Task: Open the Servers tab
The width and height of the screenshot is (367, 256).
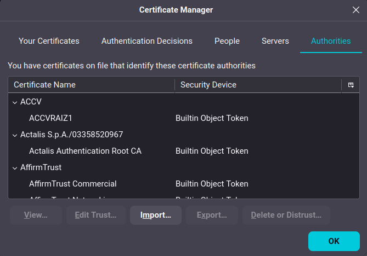Action: (x=275, y=41)
